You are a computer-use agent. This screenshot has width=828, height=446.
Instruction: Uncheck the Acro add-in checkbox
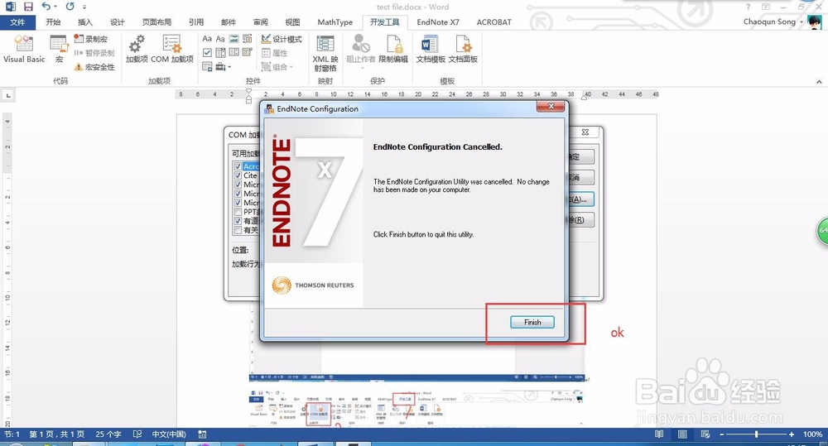pyautogui.click(x=238, y=166)
